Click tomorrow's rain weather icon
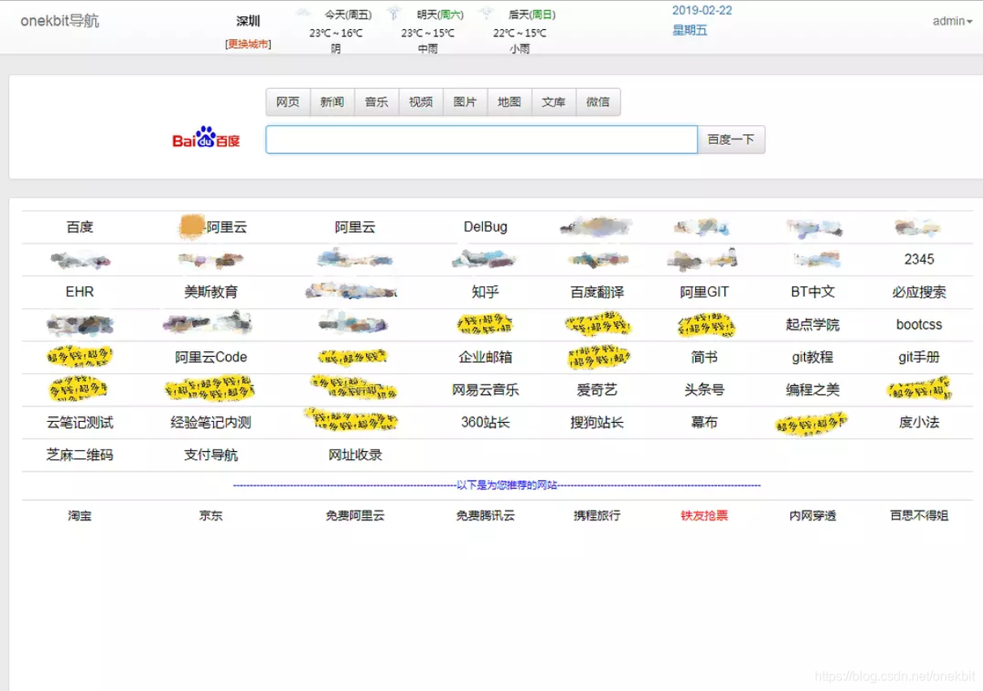The width and height of the screenshot is (983, 691). (x=394, y=14)
